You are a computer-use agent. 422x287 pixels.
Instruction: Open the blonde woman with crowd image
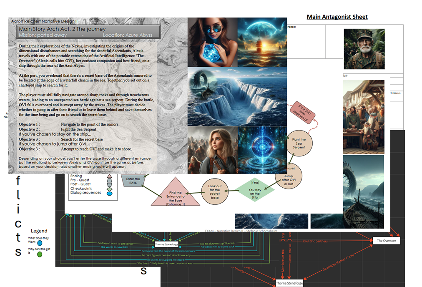(213, 150)
